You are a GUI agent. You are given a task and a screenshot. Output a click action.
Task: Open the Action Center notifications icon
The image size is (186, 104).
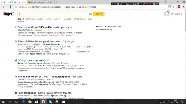(182, 101)
